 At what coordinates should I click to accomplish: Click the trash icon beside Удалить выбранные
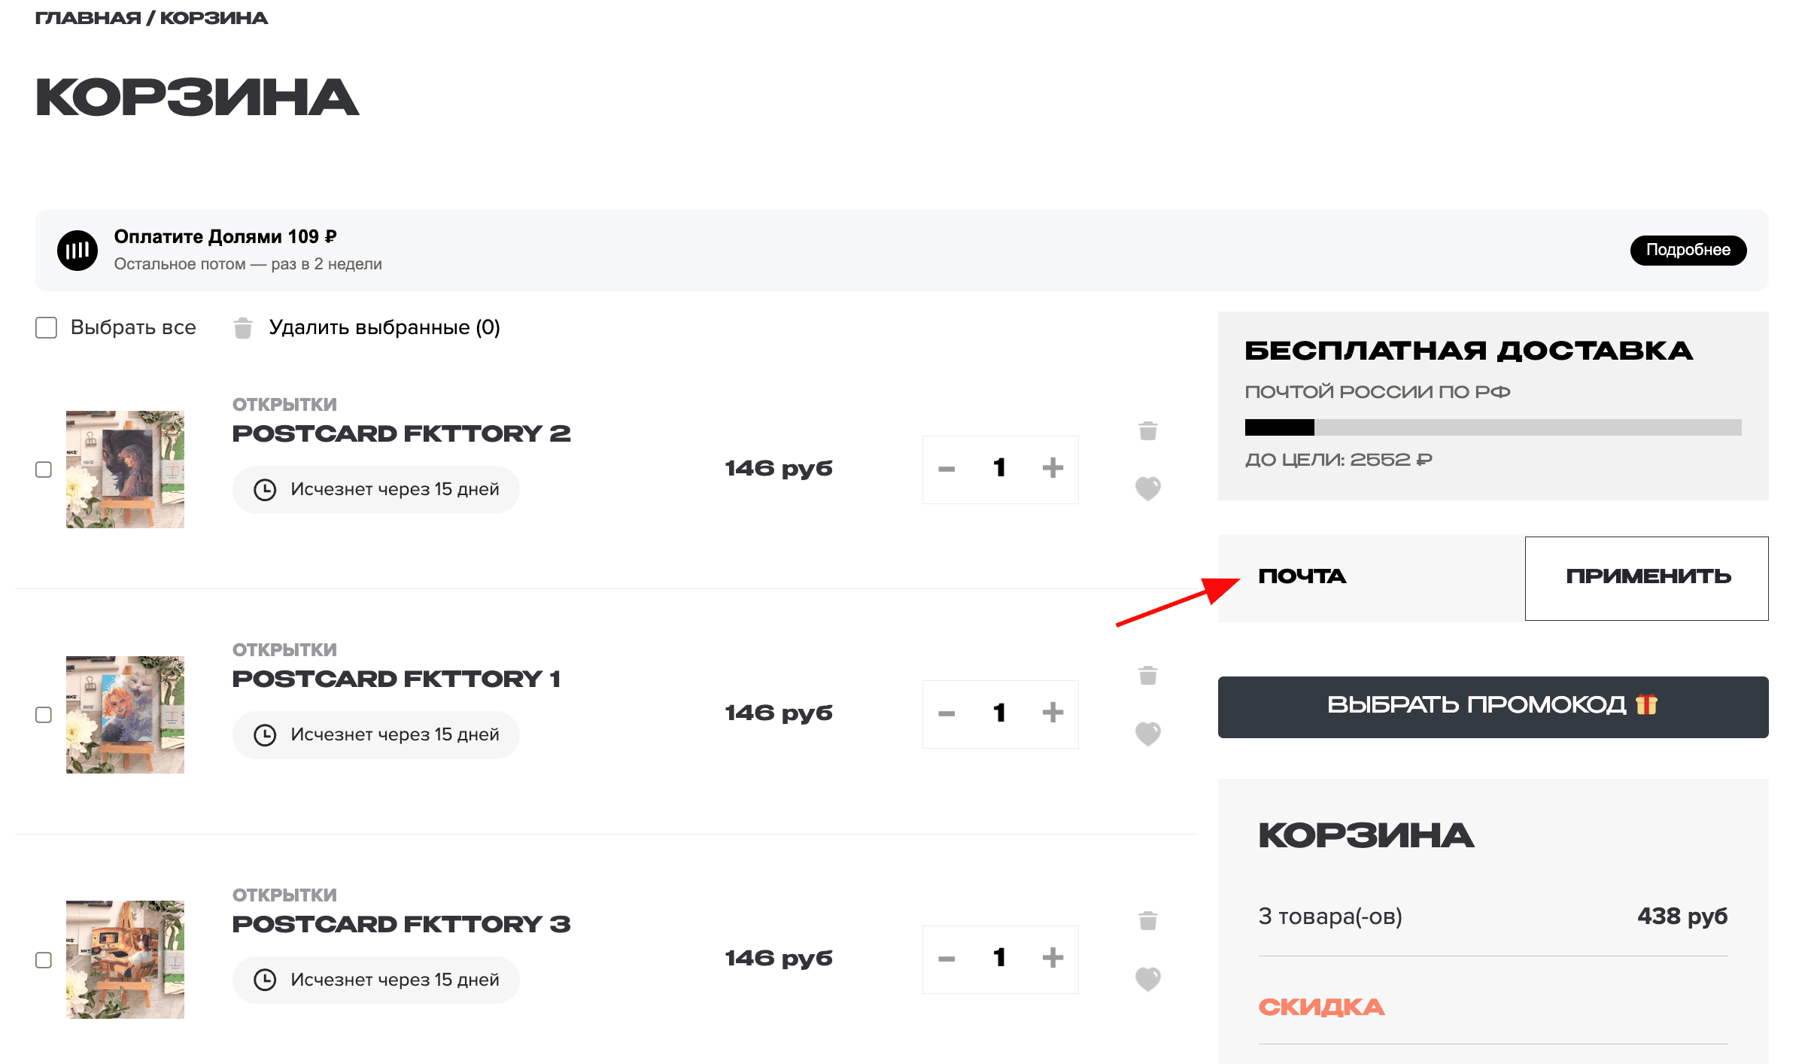(243, 327)
